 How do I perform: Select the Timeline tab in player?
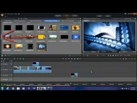tap(94, 21)
